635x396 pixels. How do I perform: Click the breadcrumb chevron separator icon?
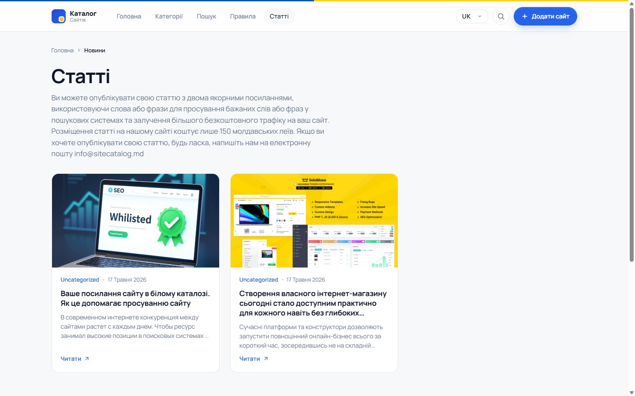point(79,50)
